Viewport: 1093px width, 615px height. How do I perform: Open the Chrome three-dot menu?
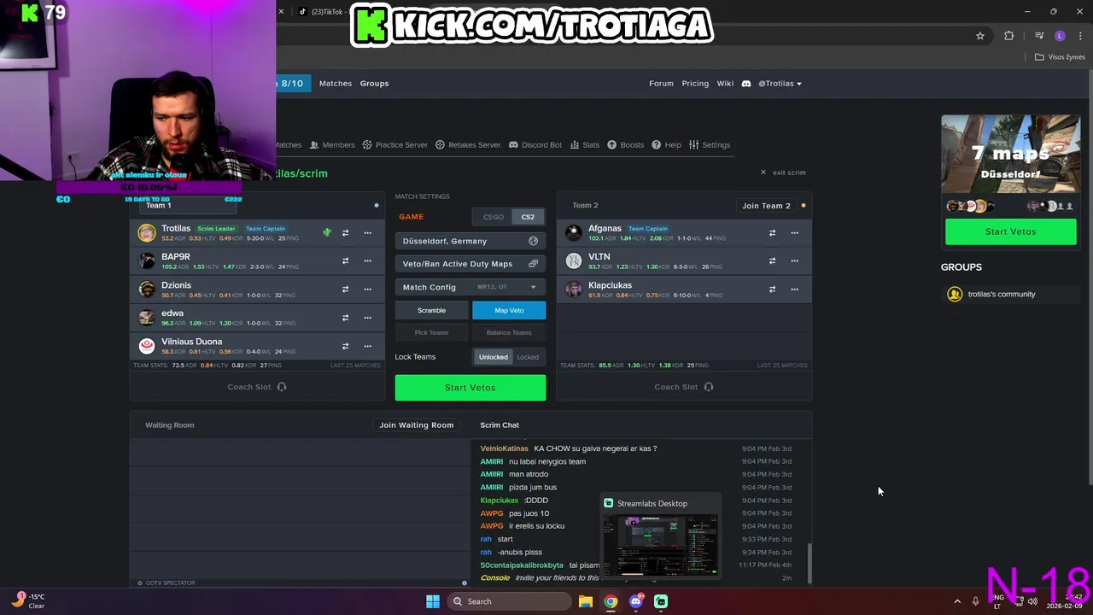click(1079, 36)
